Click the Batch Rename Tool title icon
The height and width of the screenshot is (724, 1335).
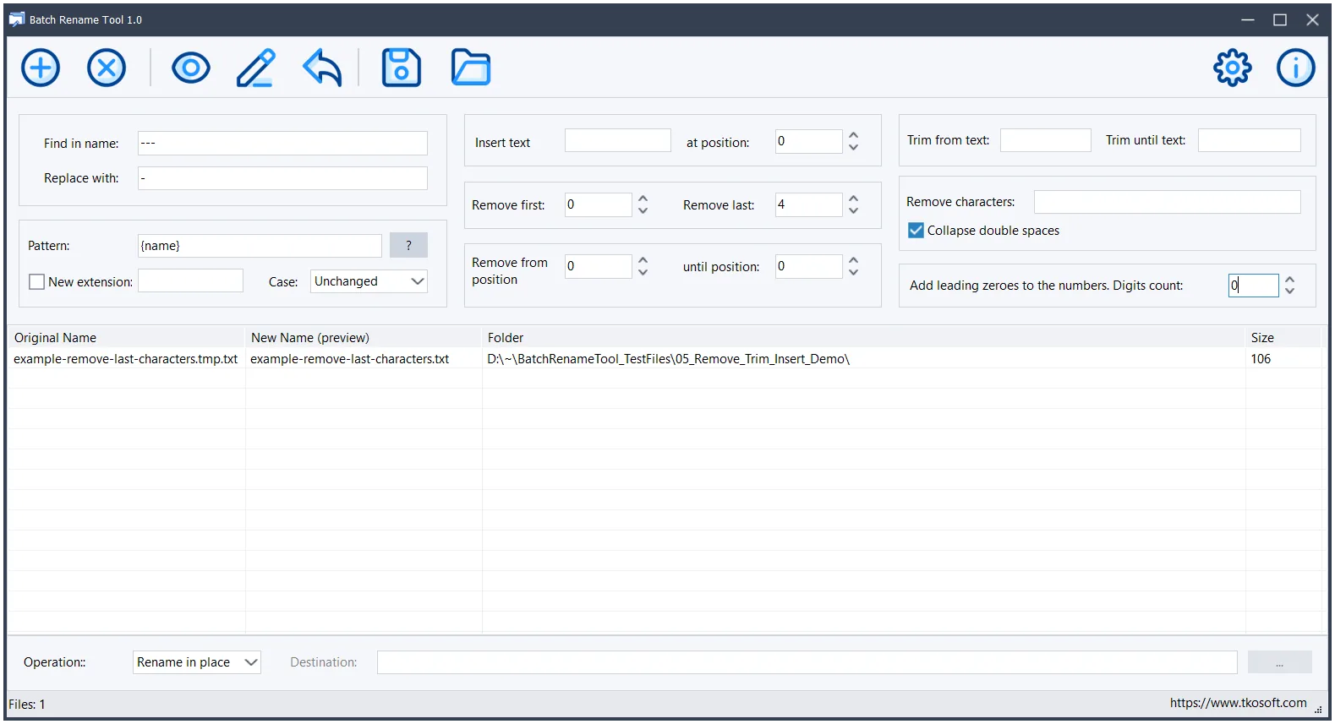tap(17, 19)
